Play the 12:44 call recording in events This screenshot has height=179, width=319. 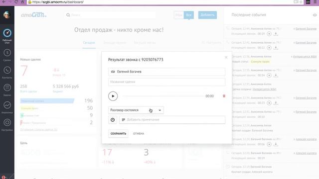pos(269,34)
